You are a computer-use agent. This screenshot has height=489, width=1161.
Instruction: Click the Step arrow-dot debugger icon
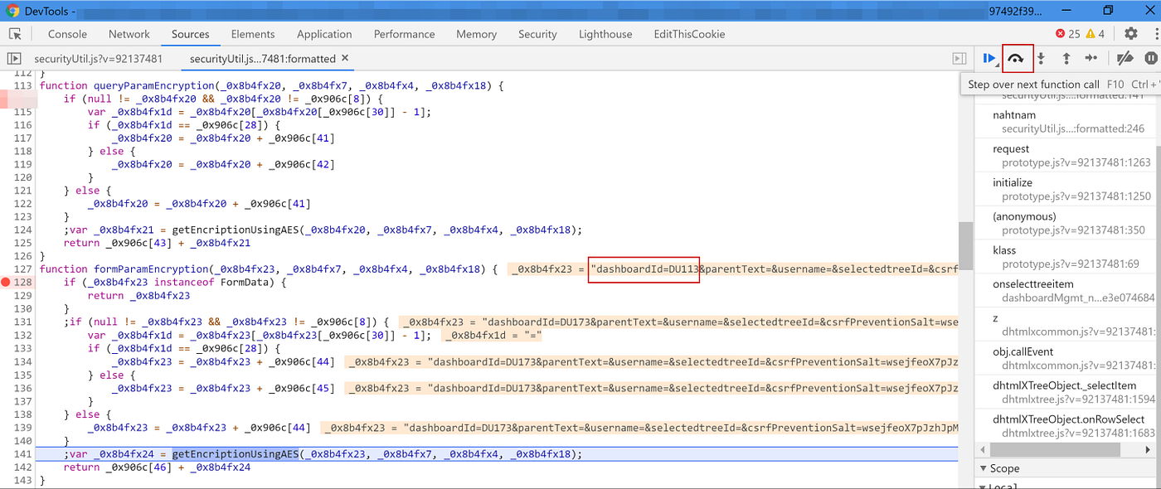pyautogui.click(x=1091, y=58)
